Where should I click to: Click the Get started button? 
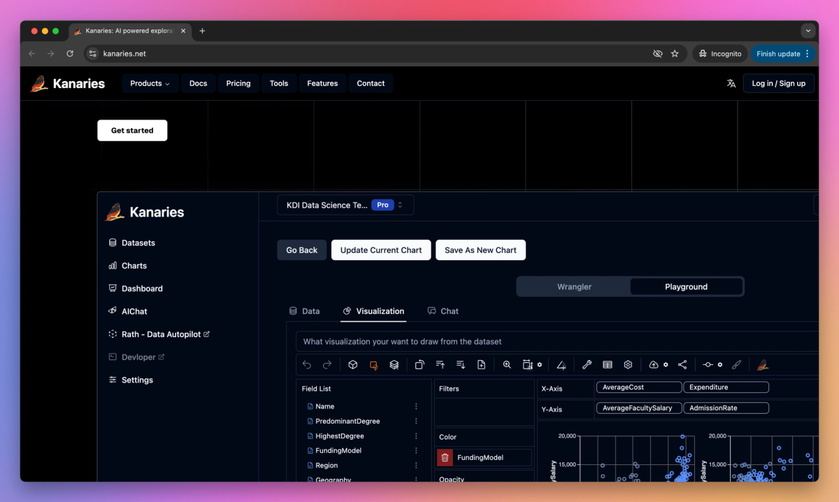pos(132,130)
